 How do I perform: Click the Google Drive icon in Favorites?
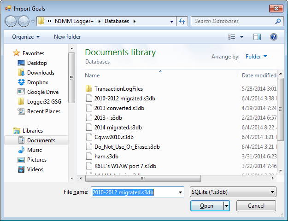[21, 92]
